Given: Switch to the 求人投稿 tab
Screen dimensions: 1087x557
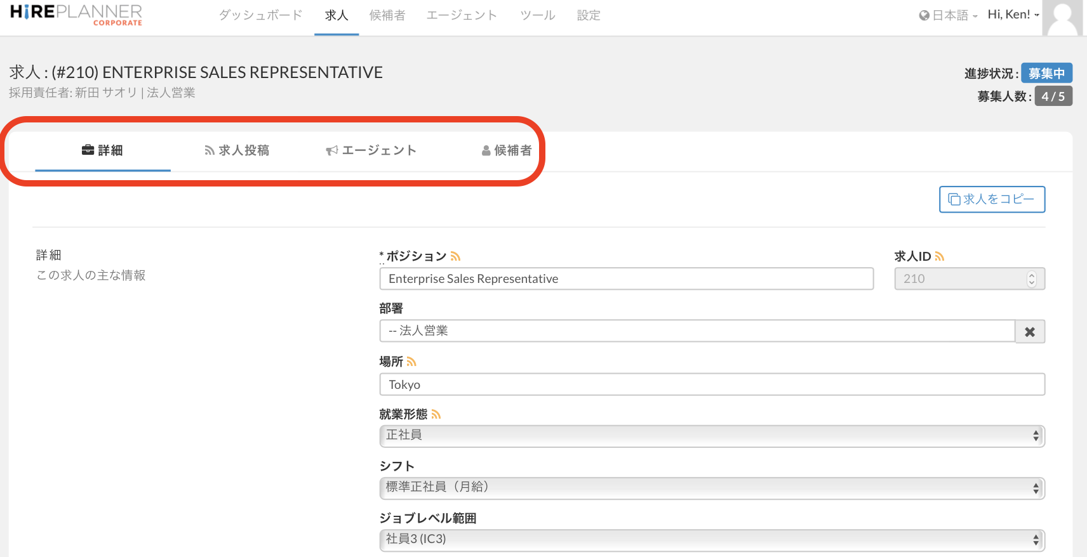Looking at the screenshot, I should coord(237,150).
